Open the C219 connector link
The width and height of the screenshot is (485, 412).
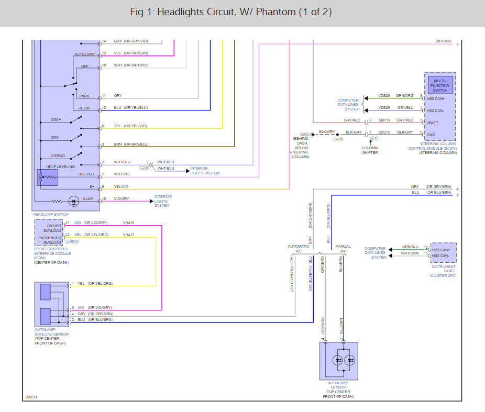point(373,138)
